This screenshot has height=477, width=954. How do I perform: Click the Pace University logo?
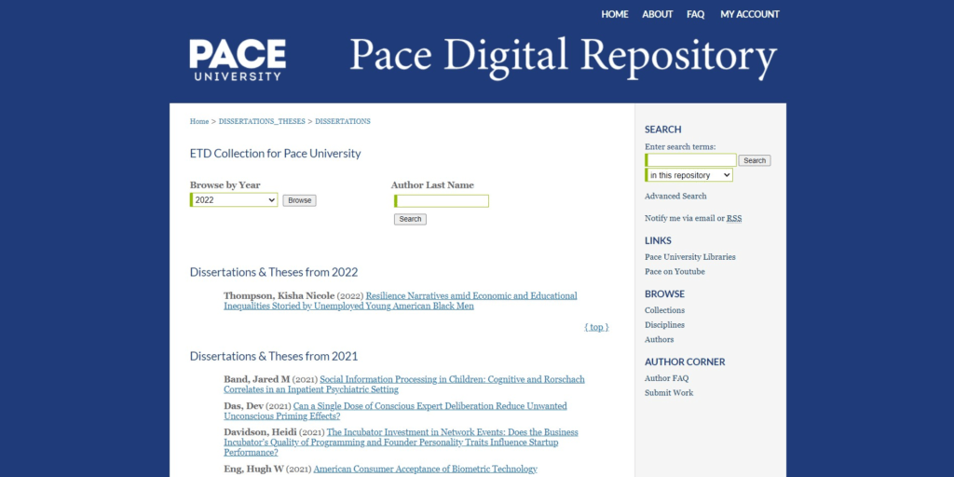click(238, 61)
